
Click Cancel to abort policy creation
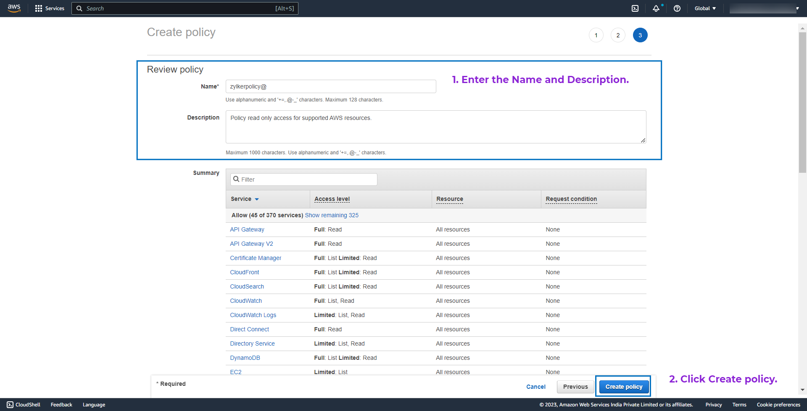pos(536,387)
